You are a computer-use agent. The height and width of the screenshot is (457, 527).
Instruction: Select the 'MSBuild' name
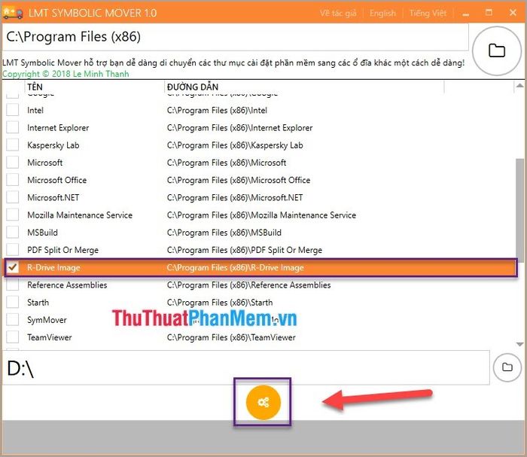pyautogui.click(x=42, y=233)
